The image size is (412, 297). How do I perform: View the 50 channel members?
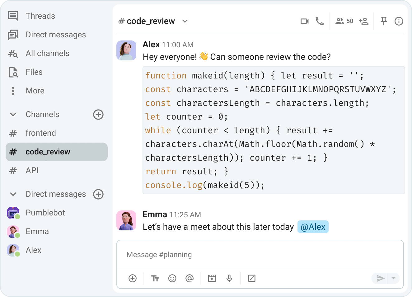click(x=344, y=21)
